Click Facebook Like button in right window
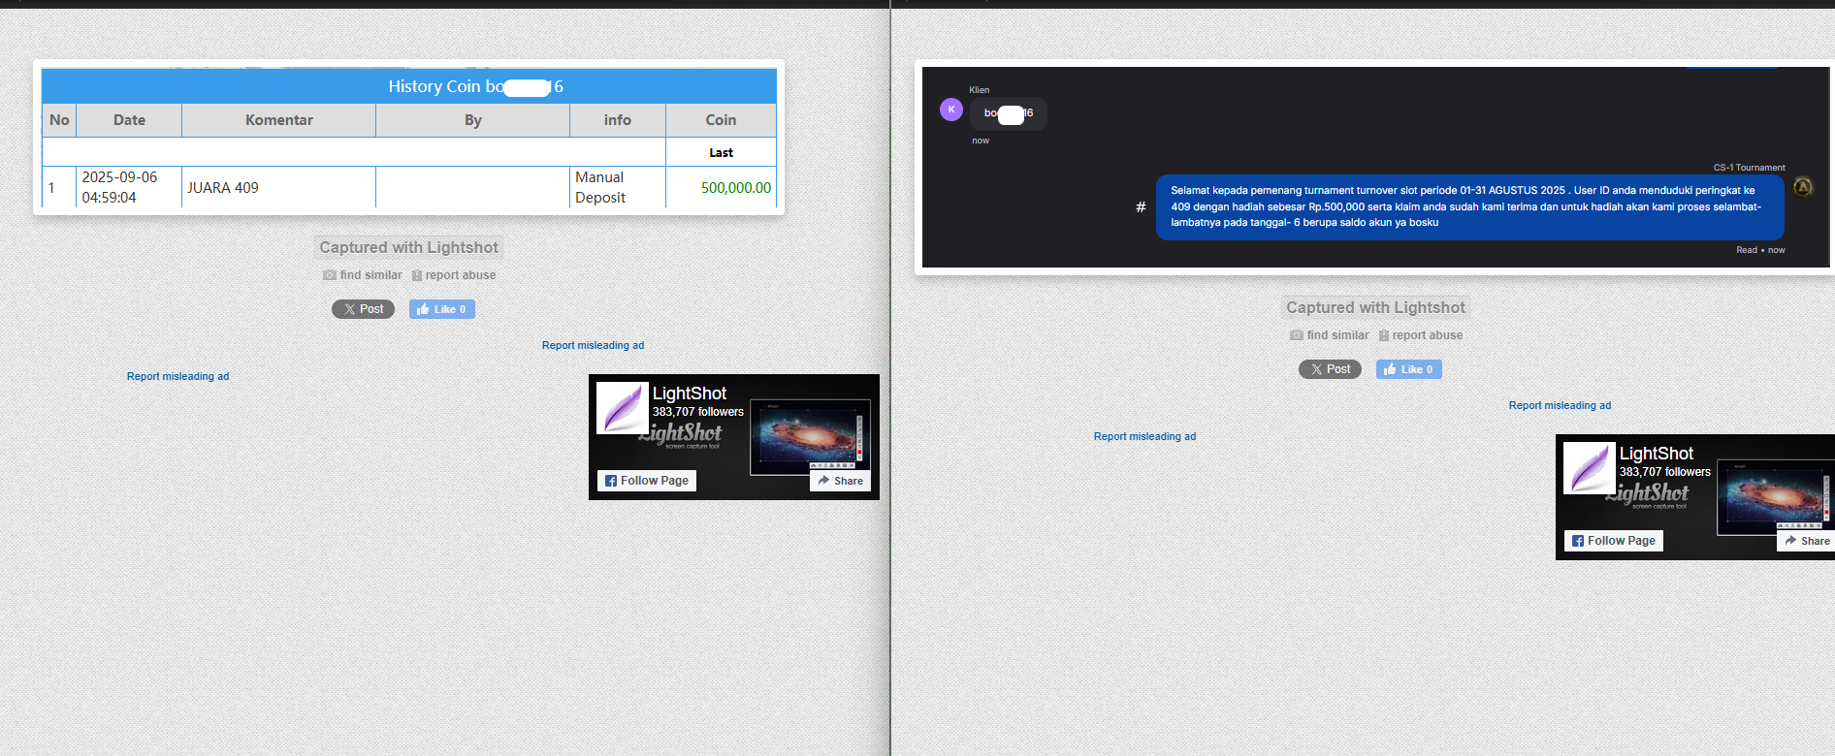The width and height of the screenshot is (1835, 756). 1408,369
